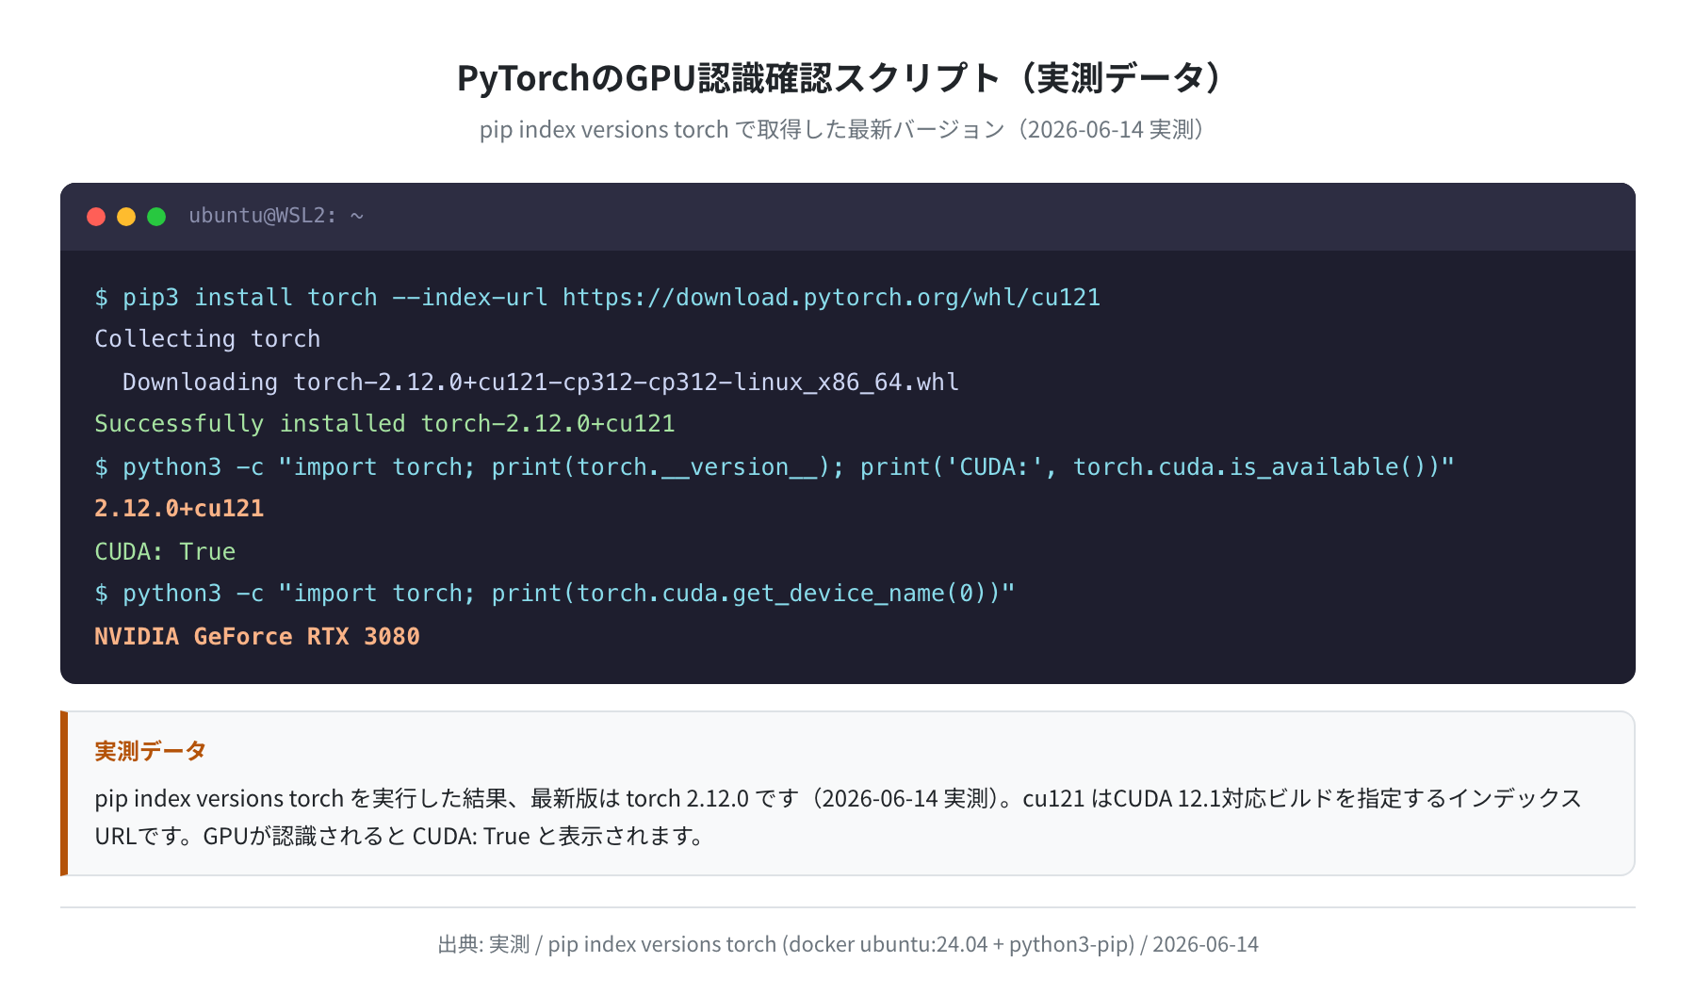The width and height of the screenshot is (1696, 995).
Task: Click the 'Downloading torch-2.12.0+cu121' wheel line
Action: pos(541,382)
